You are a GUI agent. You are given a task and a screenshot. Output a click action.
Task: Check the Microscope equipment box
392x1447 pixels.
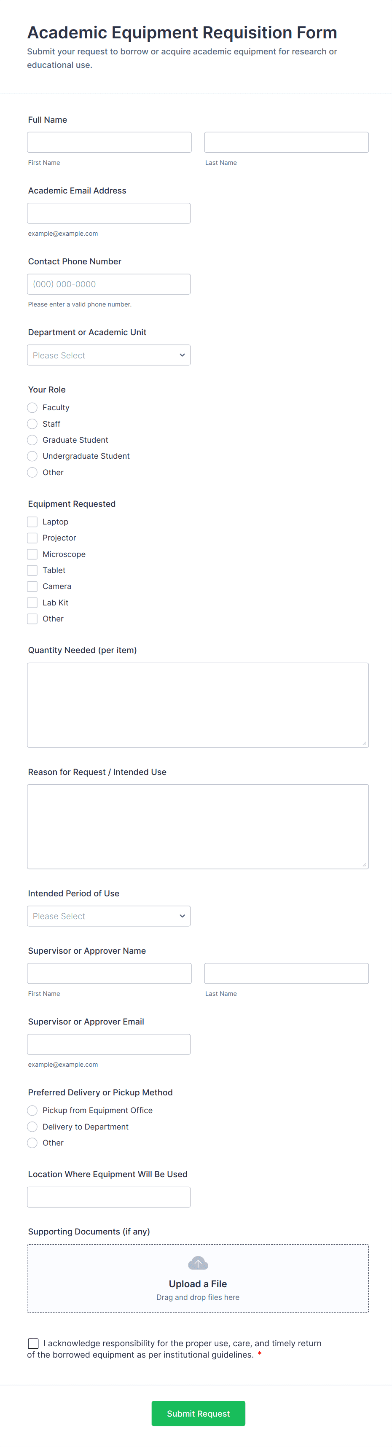coord(32,554)
